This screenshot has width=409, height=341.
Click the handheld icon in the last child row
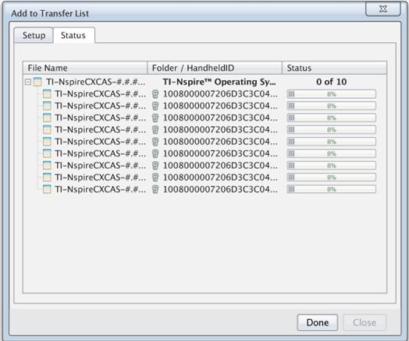point(155,189)
